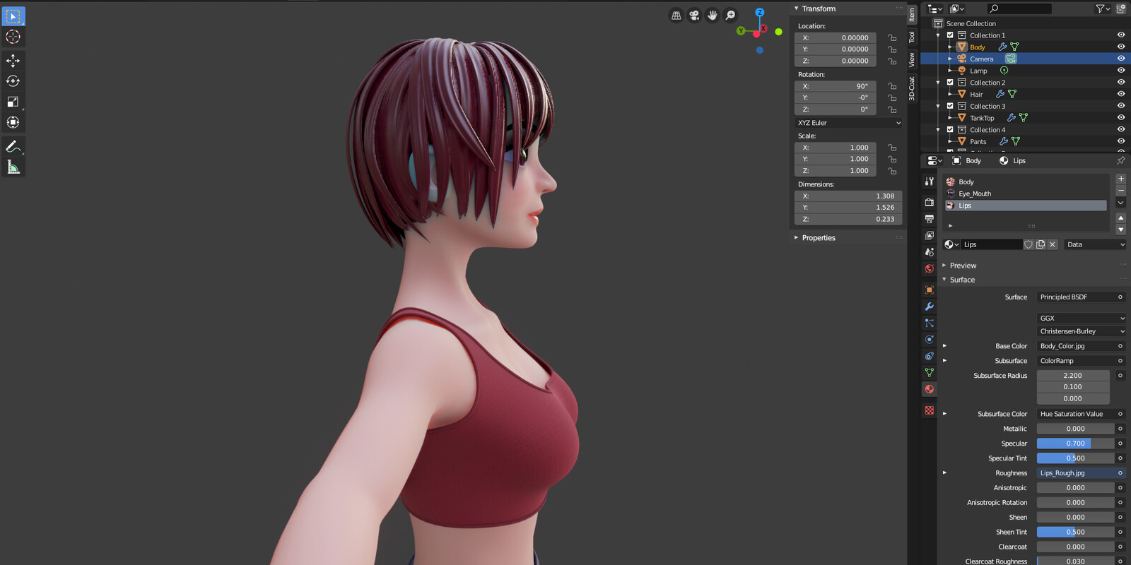
Task: Open the Output properties tab
Action: [930, 219]
